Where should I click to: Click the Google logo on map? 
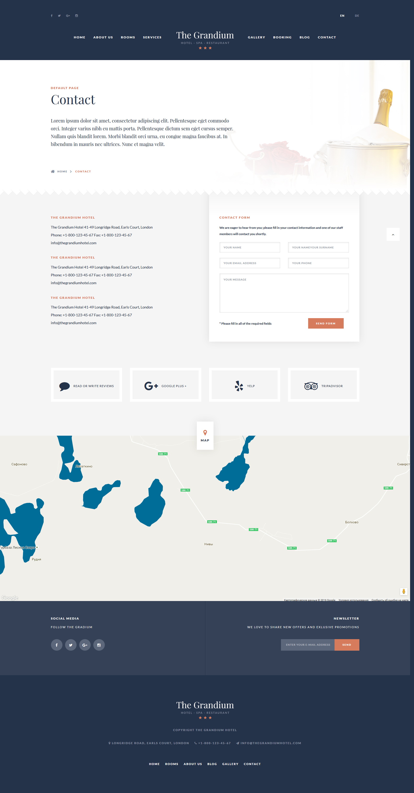[x=10, y=598]
